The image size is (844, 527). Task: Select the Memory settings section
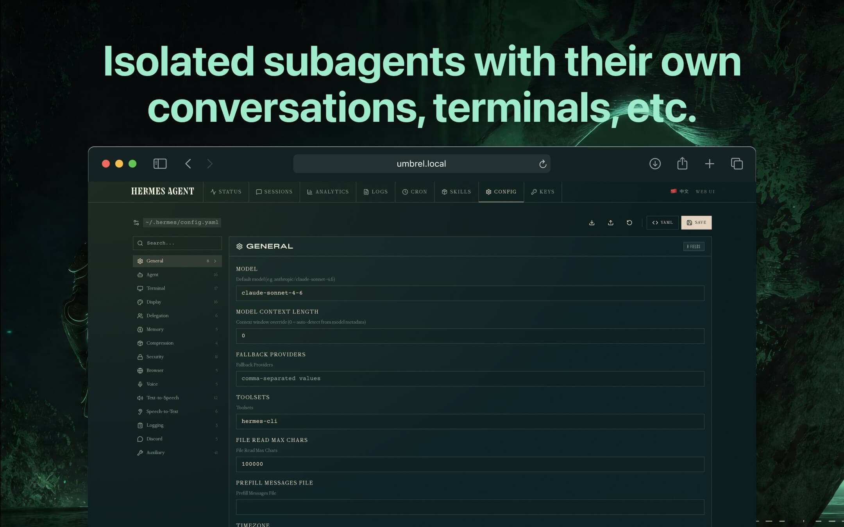(154, 329)
